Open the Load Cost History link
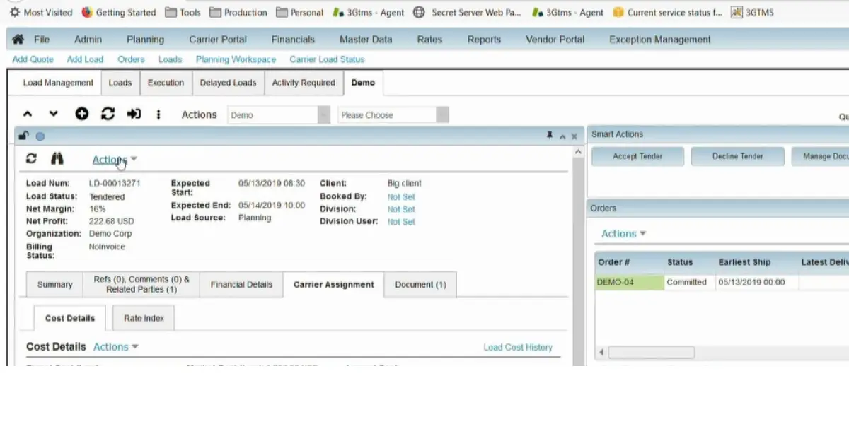The image size is (849, 424). point(518,347)
